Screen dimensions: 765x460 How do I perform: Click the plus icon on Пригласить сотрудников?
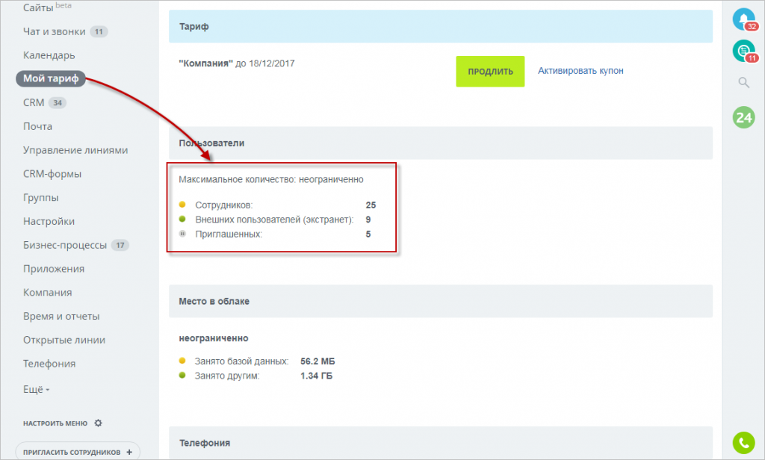(129, 452)
